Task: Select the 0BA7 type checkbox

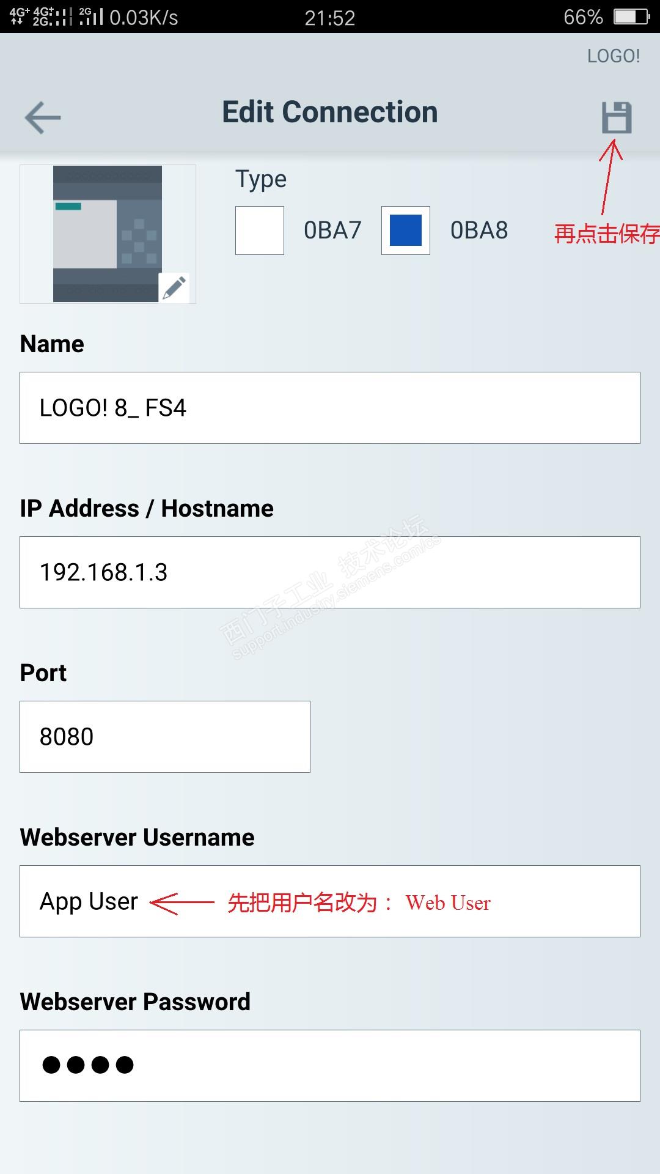Action: 260,231
